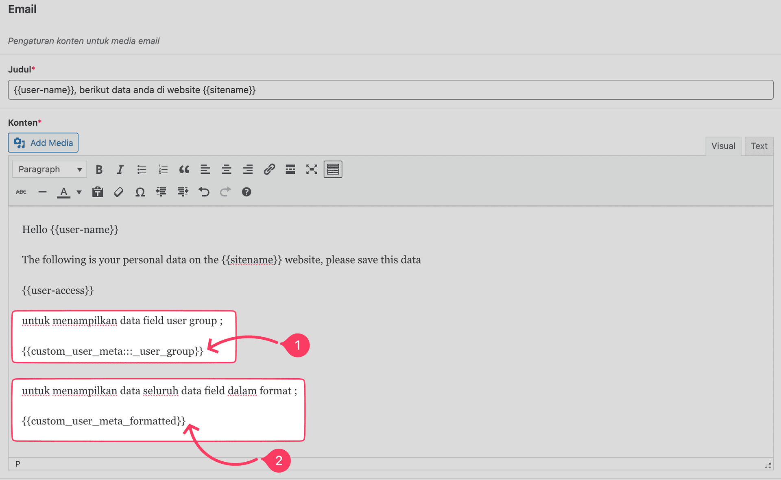781x480 pixels.
Task: Undo the last change
Action: pos(204,192)
